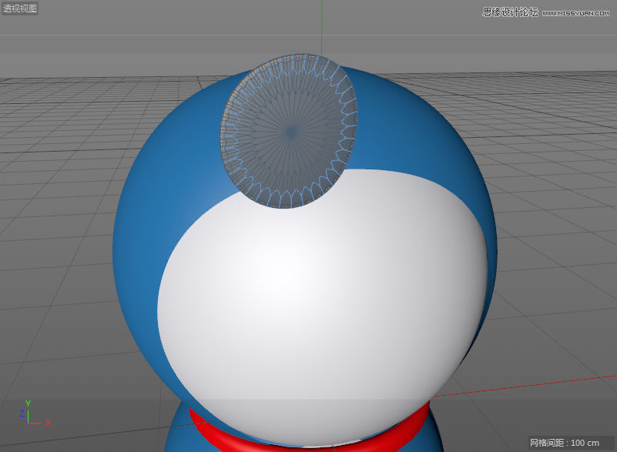Click the center point of the eye disc

coord(290,133)
